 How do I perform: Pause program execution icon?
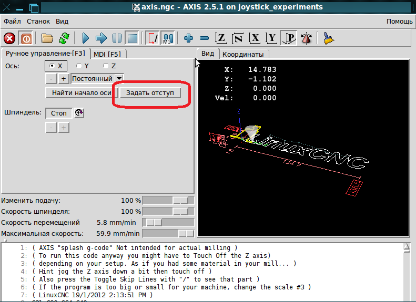pyautogui.click(x=117, y=38)
